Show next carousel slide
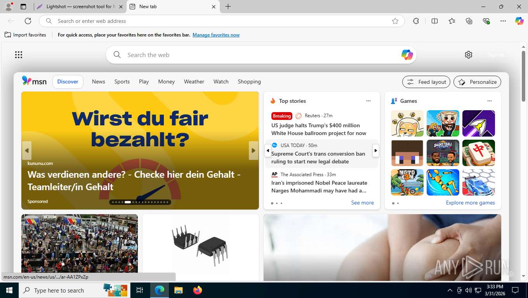The width and height of the screenshot is (528, 298). 254,151
